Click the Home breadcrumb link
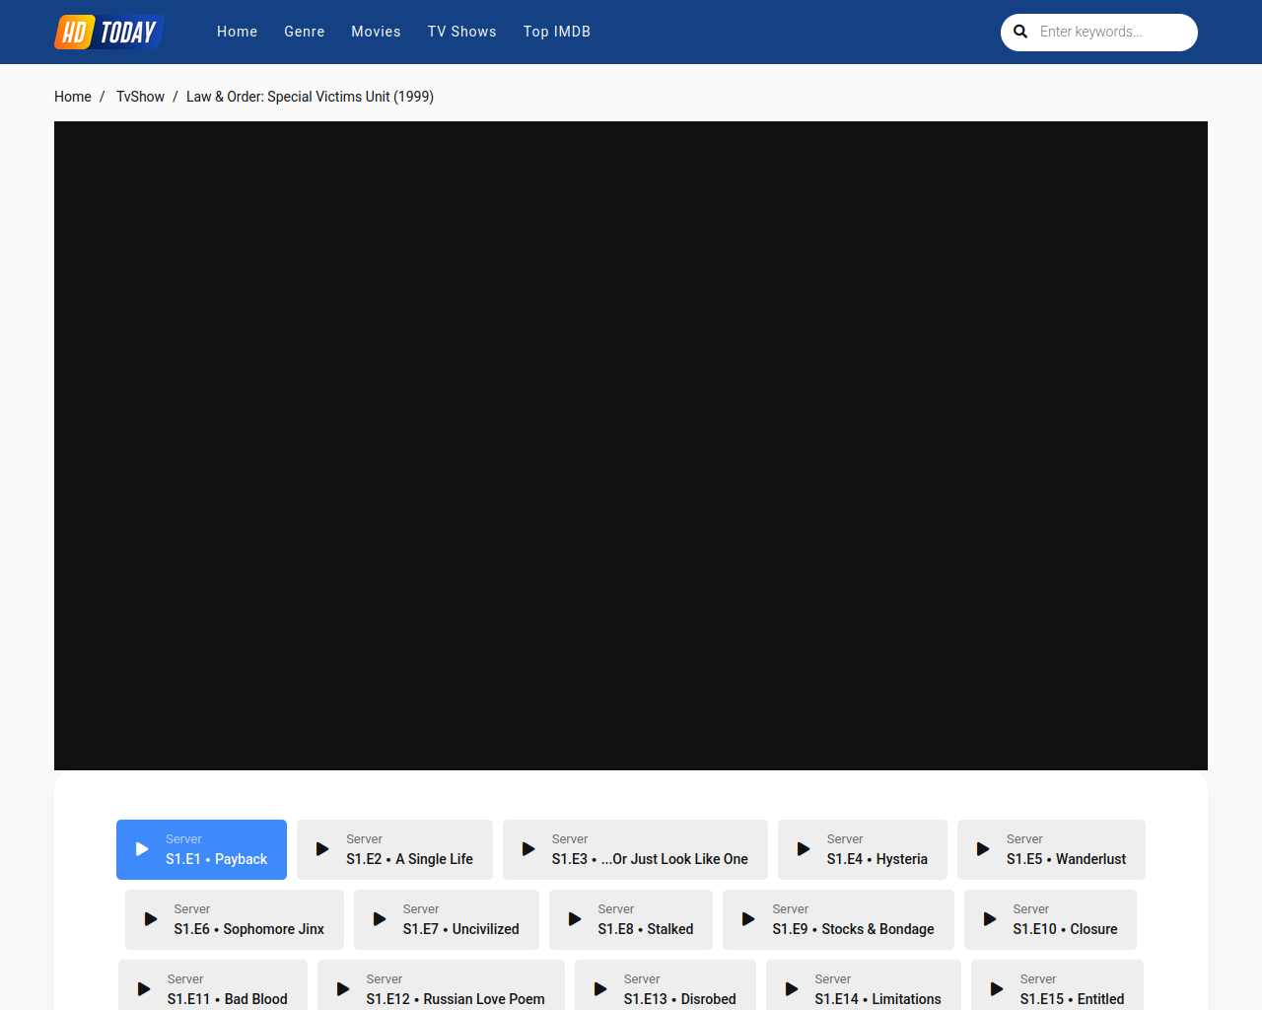The height and width of the screenshot is (1010, 1262). click(73, 97)
